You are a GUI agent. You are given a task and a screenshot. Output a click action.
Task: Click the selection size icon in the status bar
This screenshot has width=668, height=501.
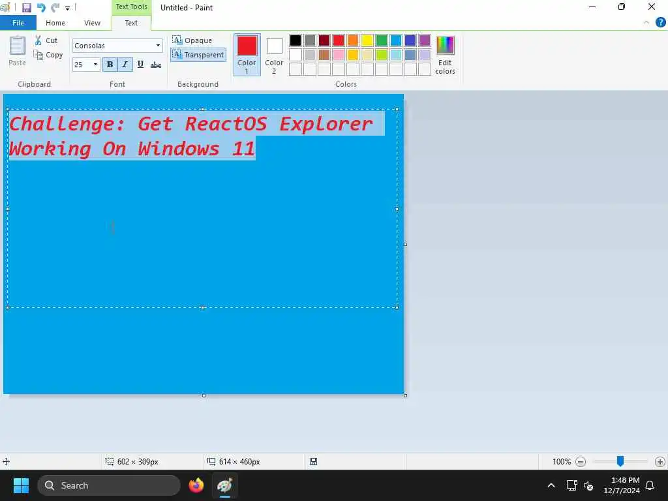[x=110, y=461]
